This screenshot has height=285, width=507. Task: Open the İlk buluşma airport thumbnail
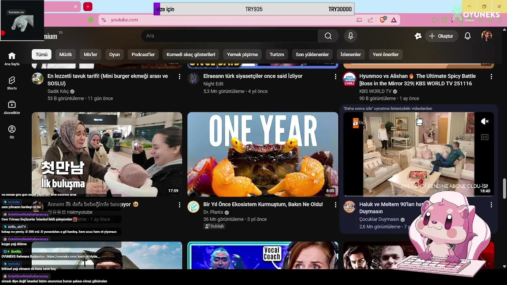pyautogui.click(x=107, y=154)
